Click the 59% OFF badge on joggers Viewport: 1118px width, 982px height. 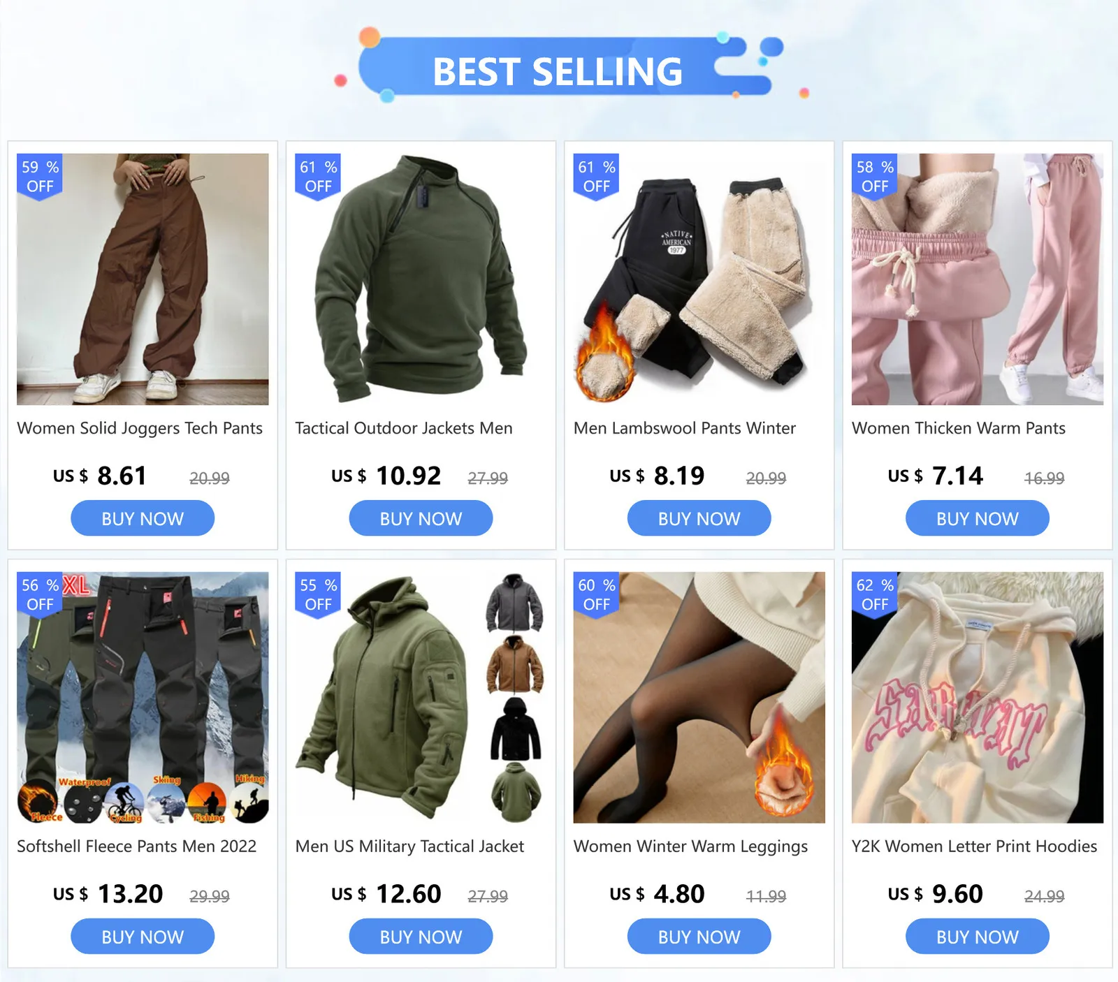(40, 177)
